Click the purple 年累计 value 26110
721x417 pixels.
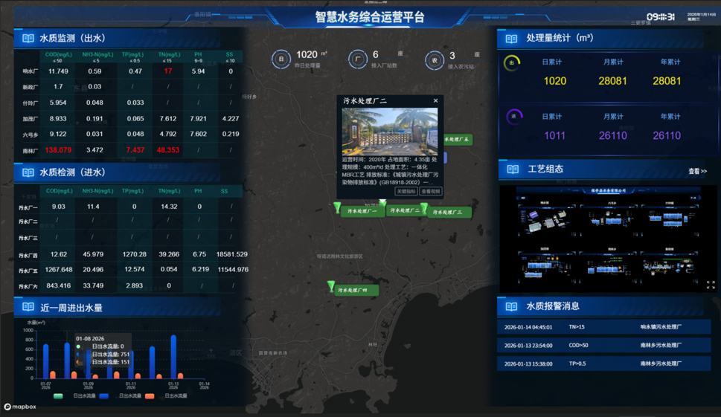(x=667, y=135)
